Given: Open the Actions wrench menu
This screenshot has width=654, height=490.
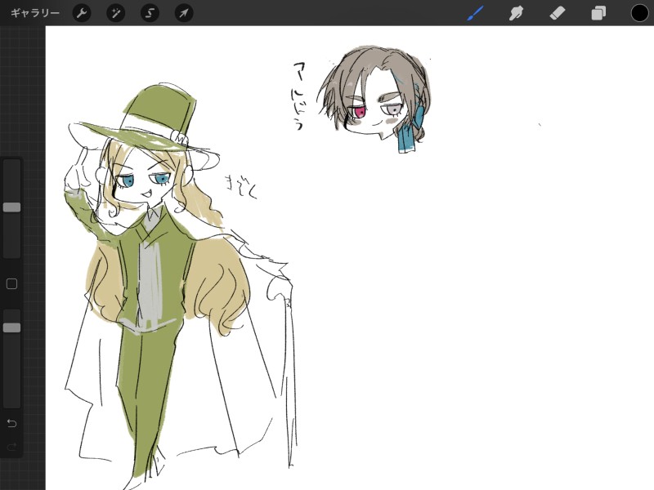Looking at the screenshot, I should tap(82, 13).
